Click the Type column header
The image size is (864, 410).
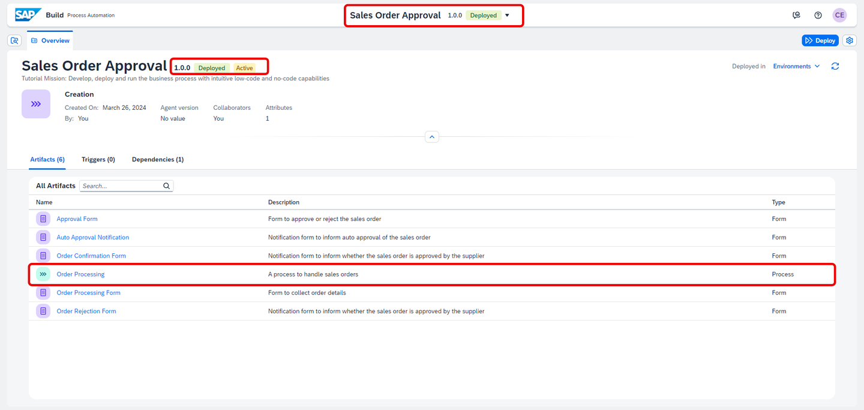pyautogui.click(x=779, y=202)
